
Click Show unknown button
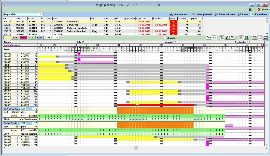click(225, 15)
